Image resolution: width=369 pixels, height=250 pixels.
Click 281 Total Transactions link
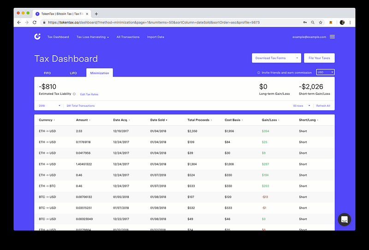[80, 106]
